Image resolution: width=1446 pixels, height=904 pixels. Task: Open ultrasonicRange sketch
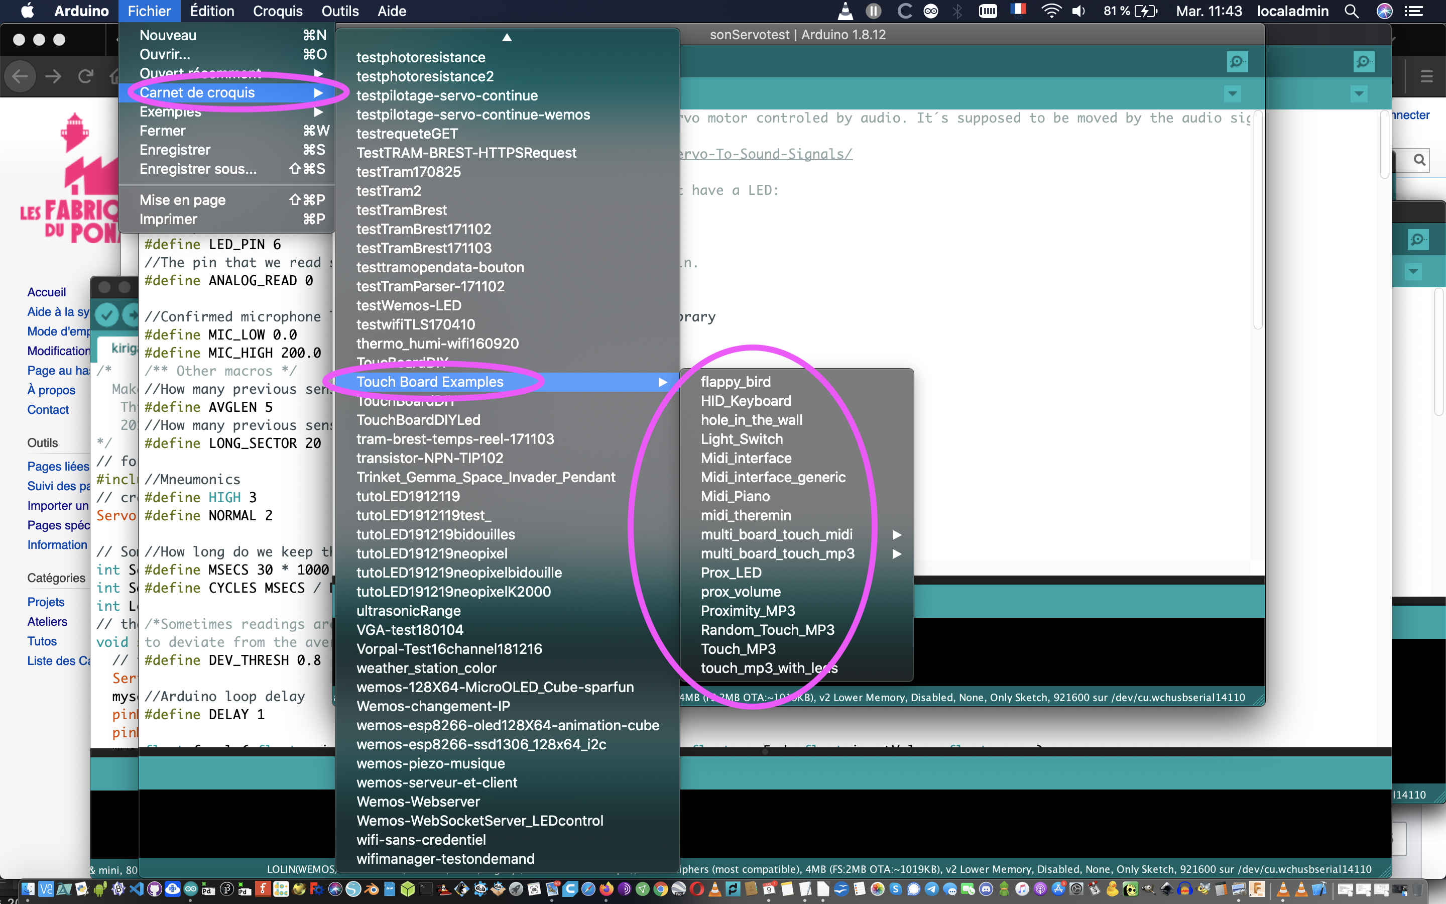(507, 610)
